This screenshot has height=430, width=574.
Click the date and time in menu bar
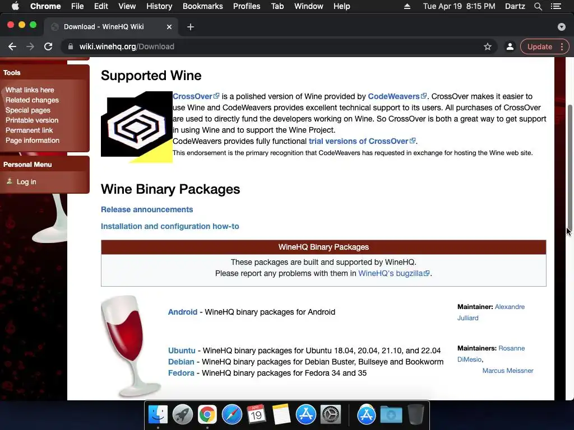coord(459,6)
